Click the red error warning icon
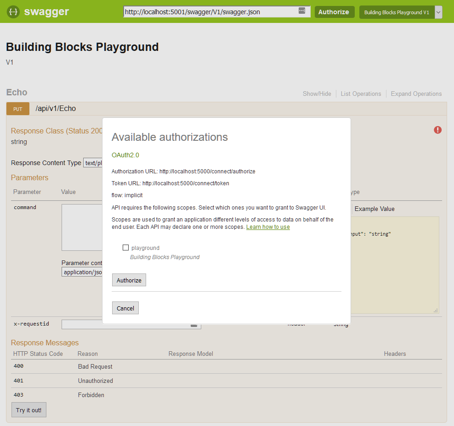The height and width of the screenshot is (426, 454). pyautogui.click(x=437, y=130)
